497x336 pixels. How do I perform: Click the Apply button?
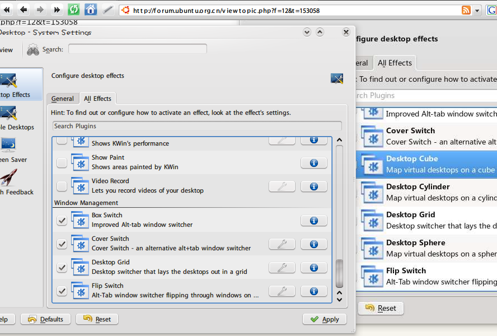(325, 319)
